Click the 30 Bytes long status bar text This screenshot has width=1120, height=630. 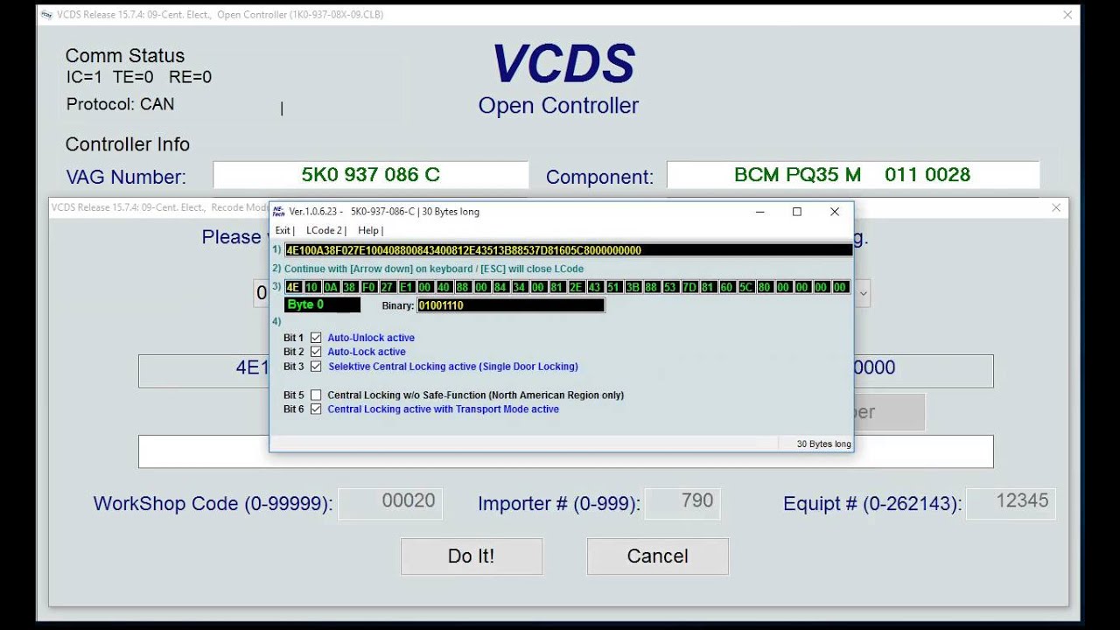[x=823, y=444]
